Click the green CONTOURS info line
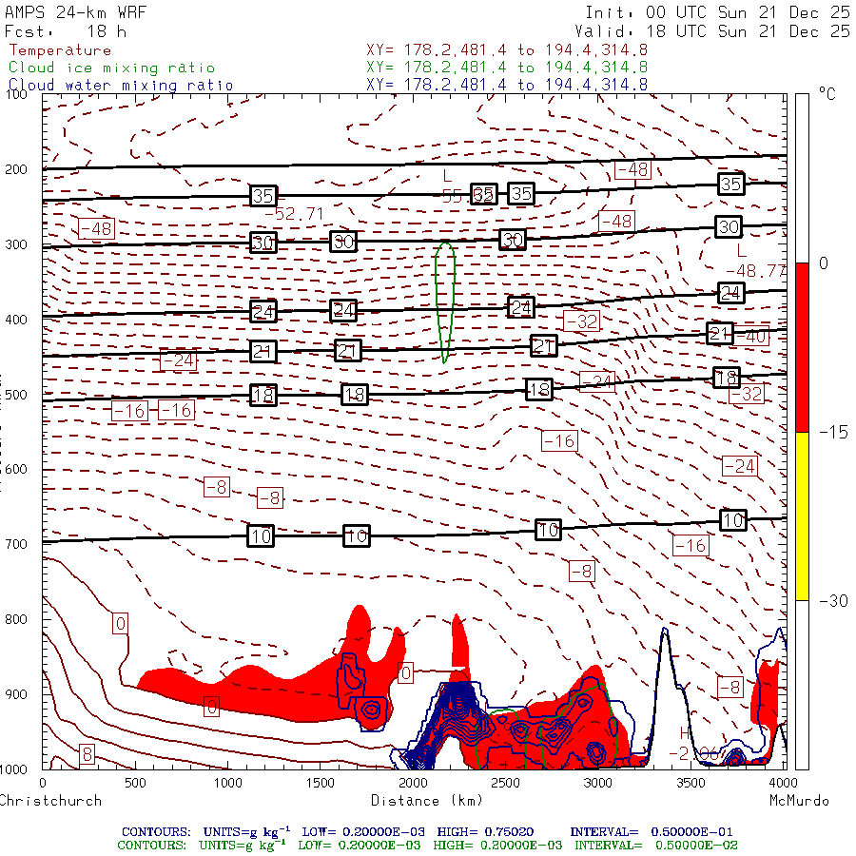Image resolution: width=856 pixels, height=856 pixels. (x=427, y=845)
